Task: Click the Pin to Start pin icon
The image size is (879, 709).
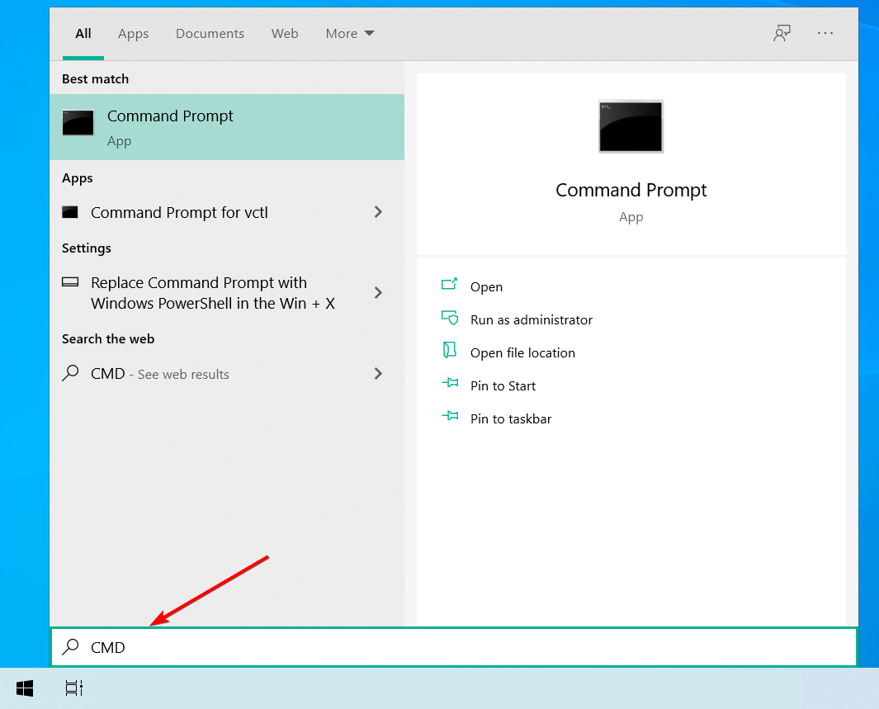Action: (450, 384)
